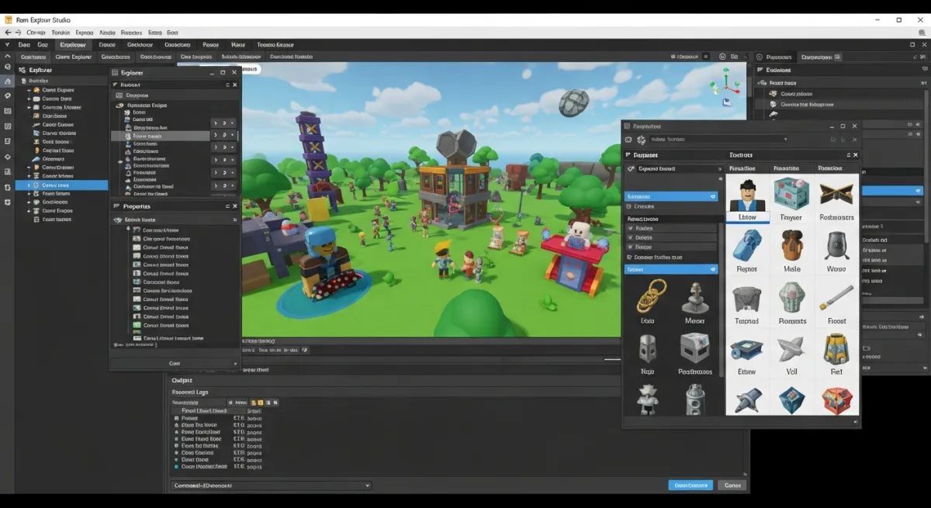Pick the teal crate item in toolbox grid
This screenshot has width=931, height=508.
791,194
